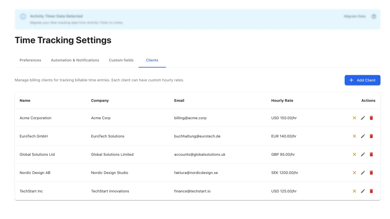
Task: Dismiss the migration banner via its circular icon
Action: [x=374, y=16]
